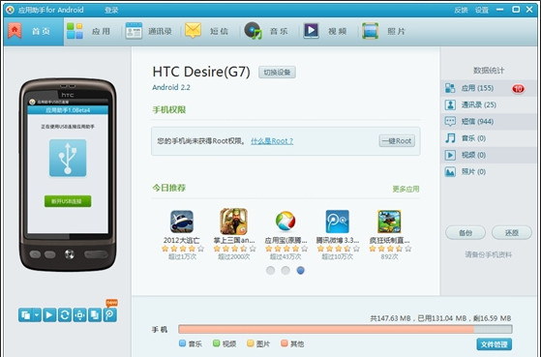Click 断开USB连接 green button on phone
The image size is (541, 357).
click(68, 201)
